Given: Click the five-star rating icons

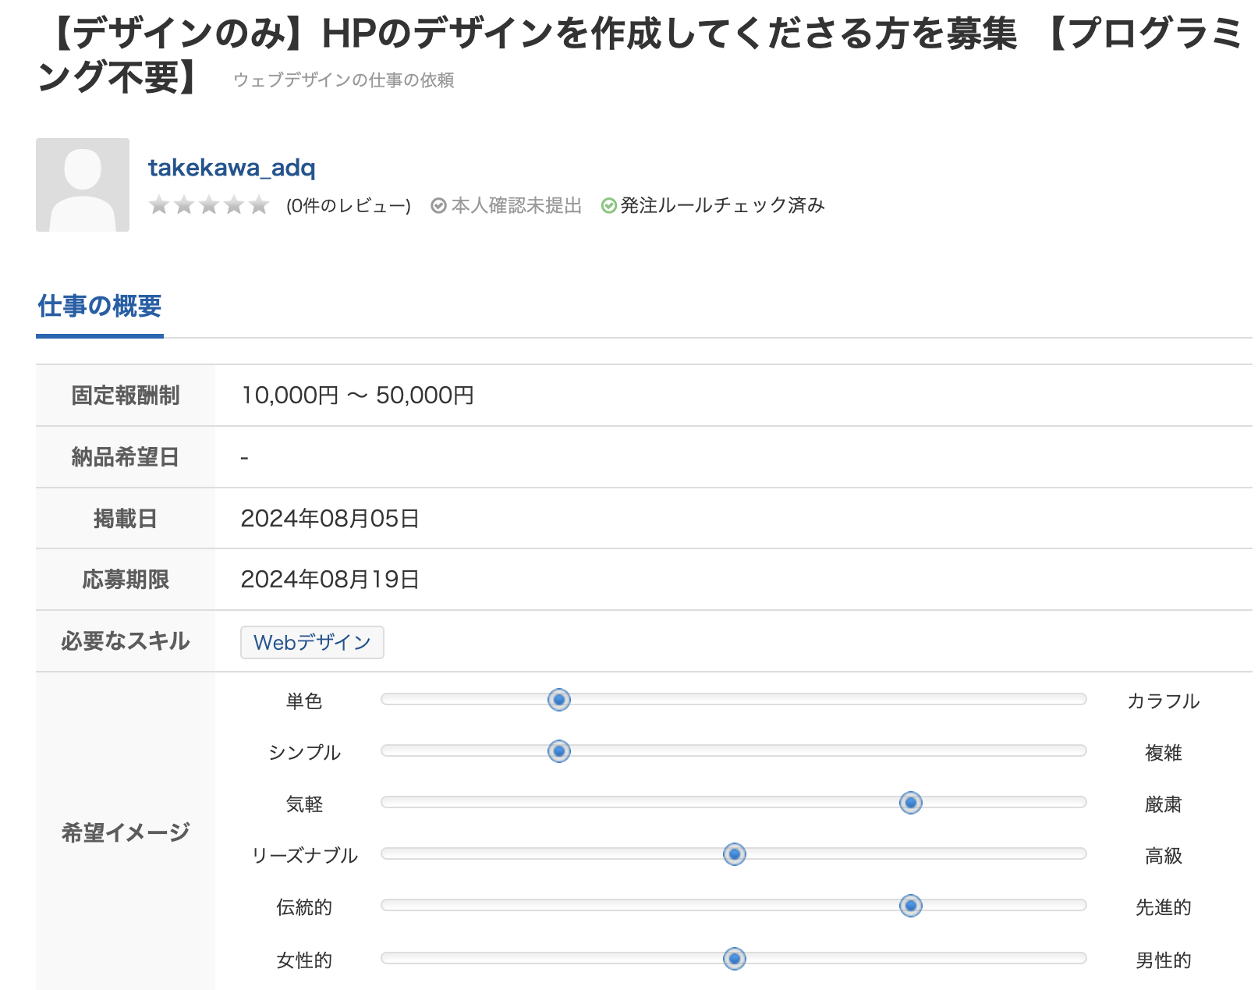Looking at the screenshot, I should tap(209, 205).
